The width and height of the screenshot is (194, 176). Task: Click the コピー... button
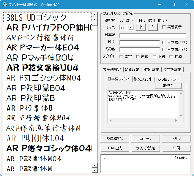click(146, 139)
